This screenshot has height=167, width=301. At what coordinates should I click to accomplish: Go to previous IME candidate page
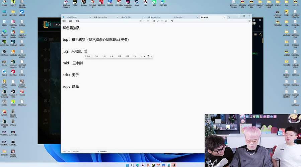(142, 56)
